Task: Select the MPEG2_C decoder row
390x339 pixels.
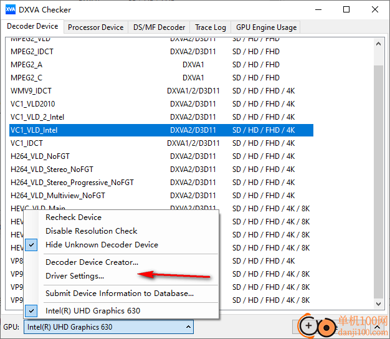Action: [x=161, y=78]
